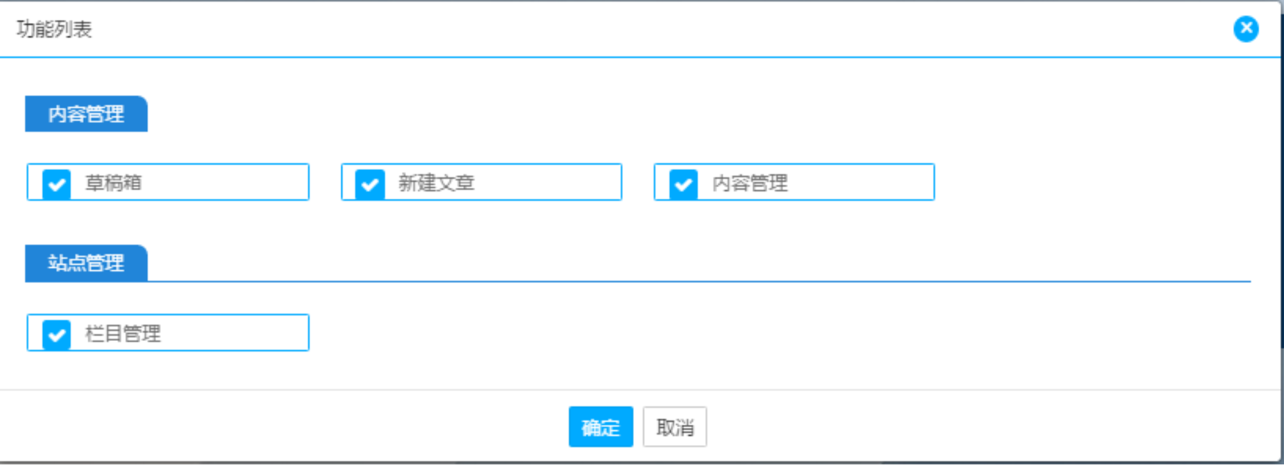This screenshot has width=1284, height=465.
Task: Click the 栏目管理 label text
Action: click(123, 334)
